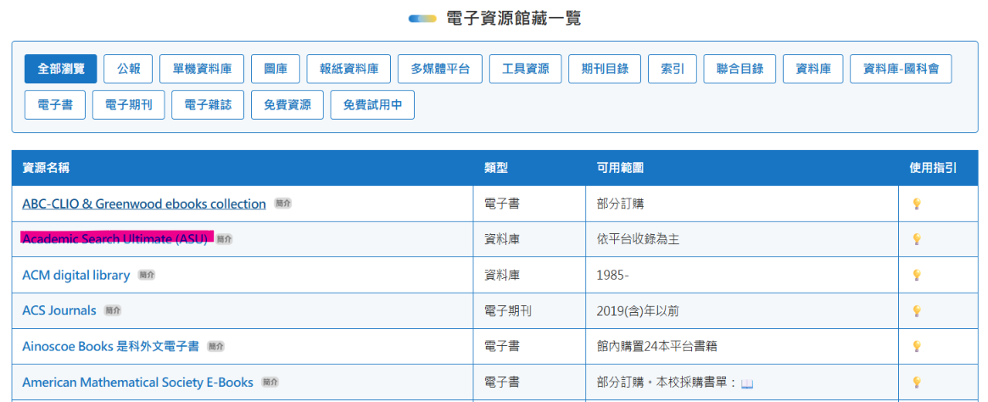Show 簡介 badge for ACM digital library
The height and width of the screenshot is (402, 988).
pos(146,275)
